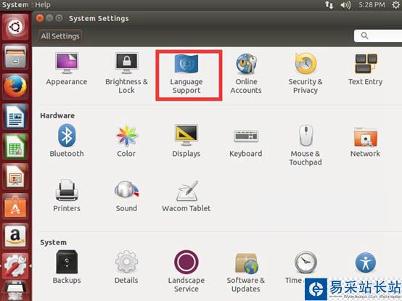The height and width of the screenshot is (301, 402).
Task: Open Network settings
Action: click(x=365, y=141)
